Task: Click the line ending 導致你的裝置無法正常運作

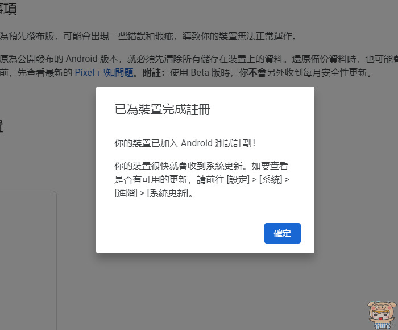Action: (148, 36)
